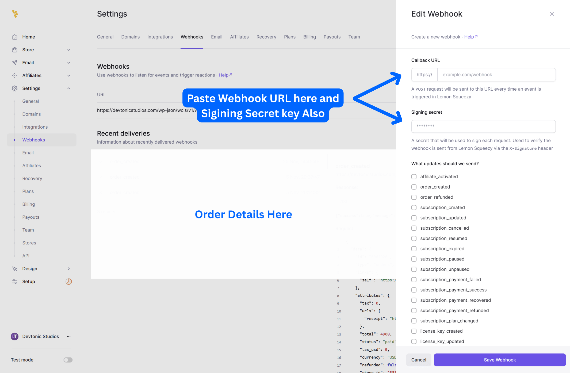The image size is (570, 373).
Task: Click the Email envelope icon in sidebar
Action: pos(15,63)
